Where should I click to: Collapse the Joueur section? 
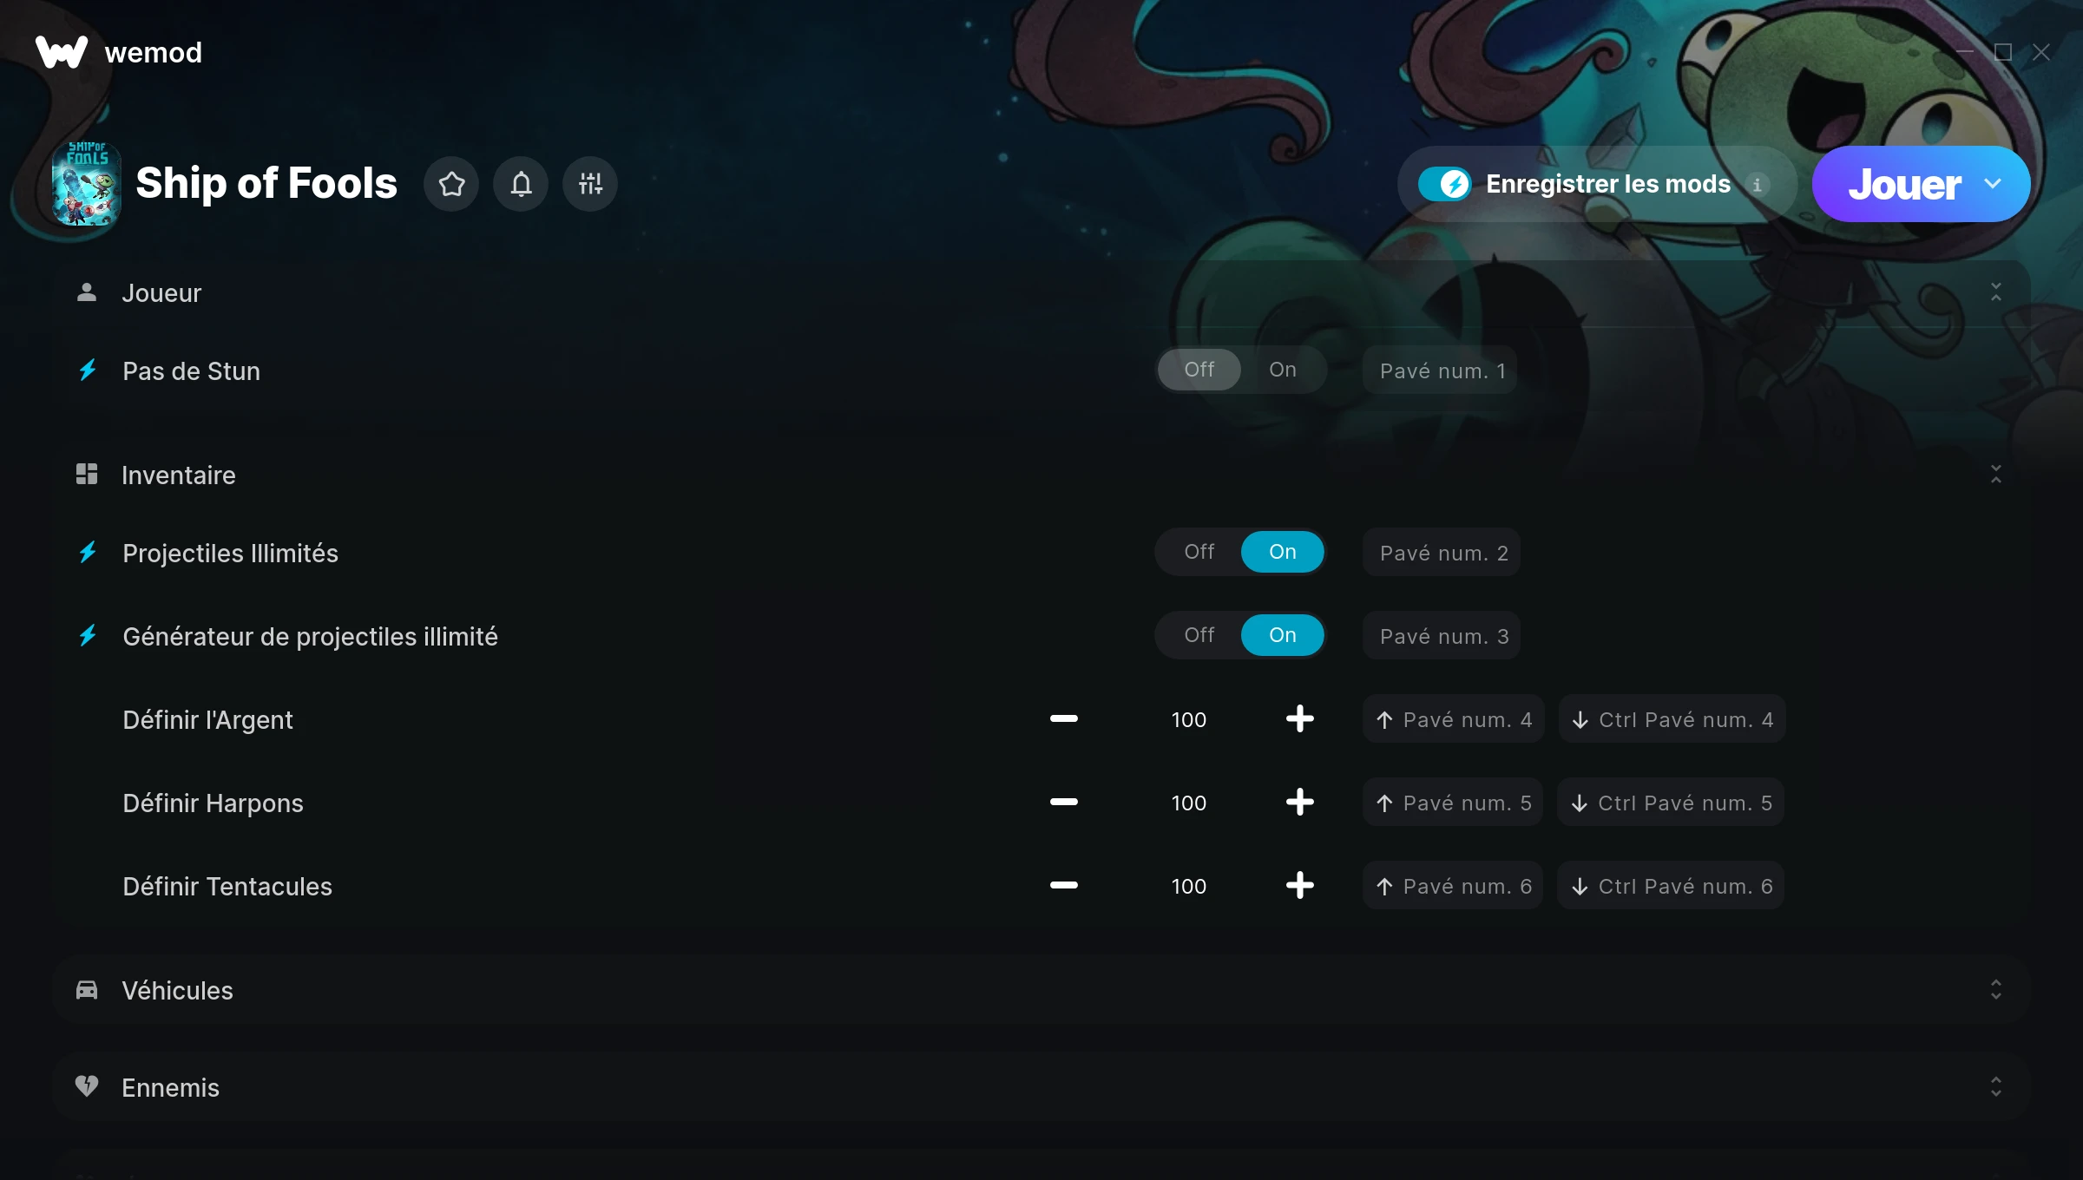[x=1996, y=292]
